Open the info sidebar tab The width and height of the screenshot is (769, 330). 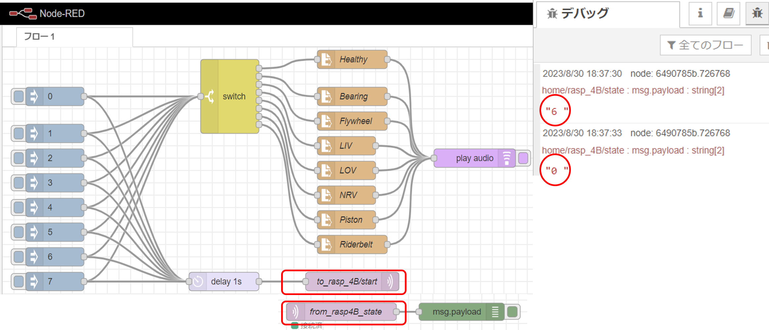click(x=700, y=13)
